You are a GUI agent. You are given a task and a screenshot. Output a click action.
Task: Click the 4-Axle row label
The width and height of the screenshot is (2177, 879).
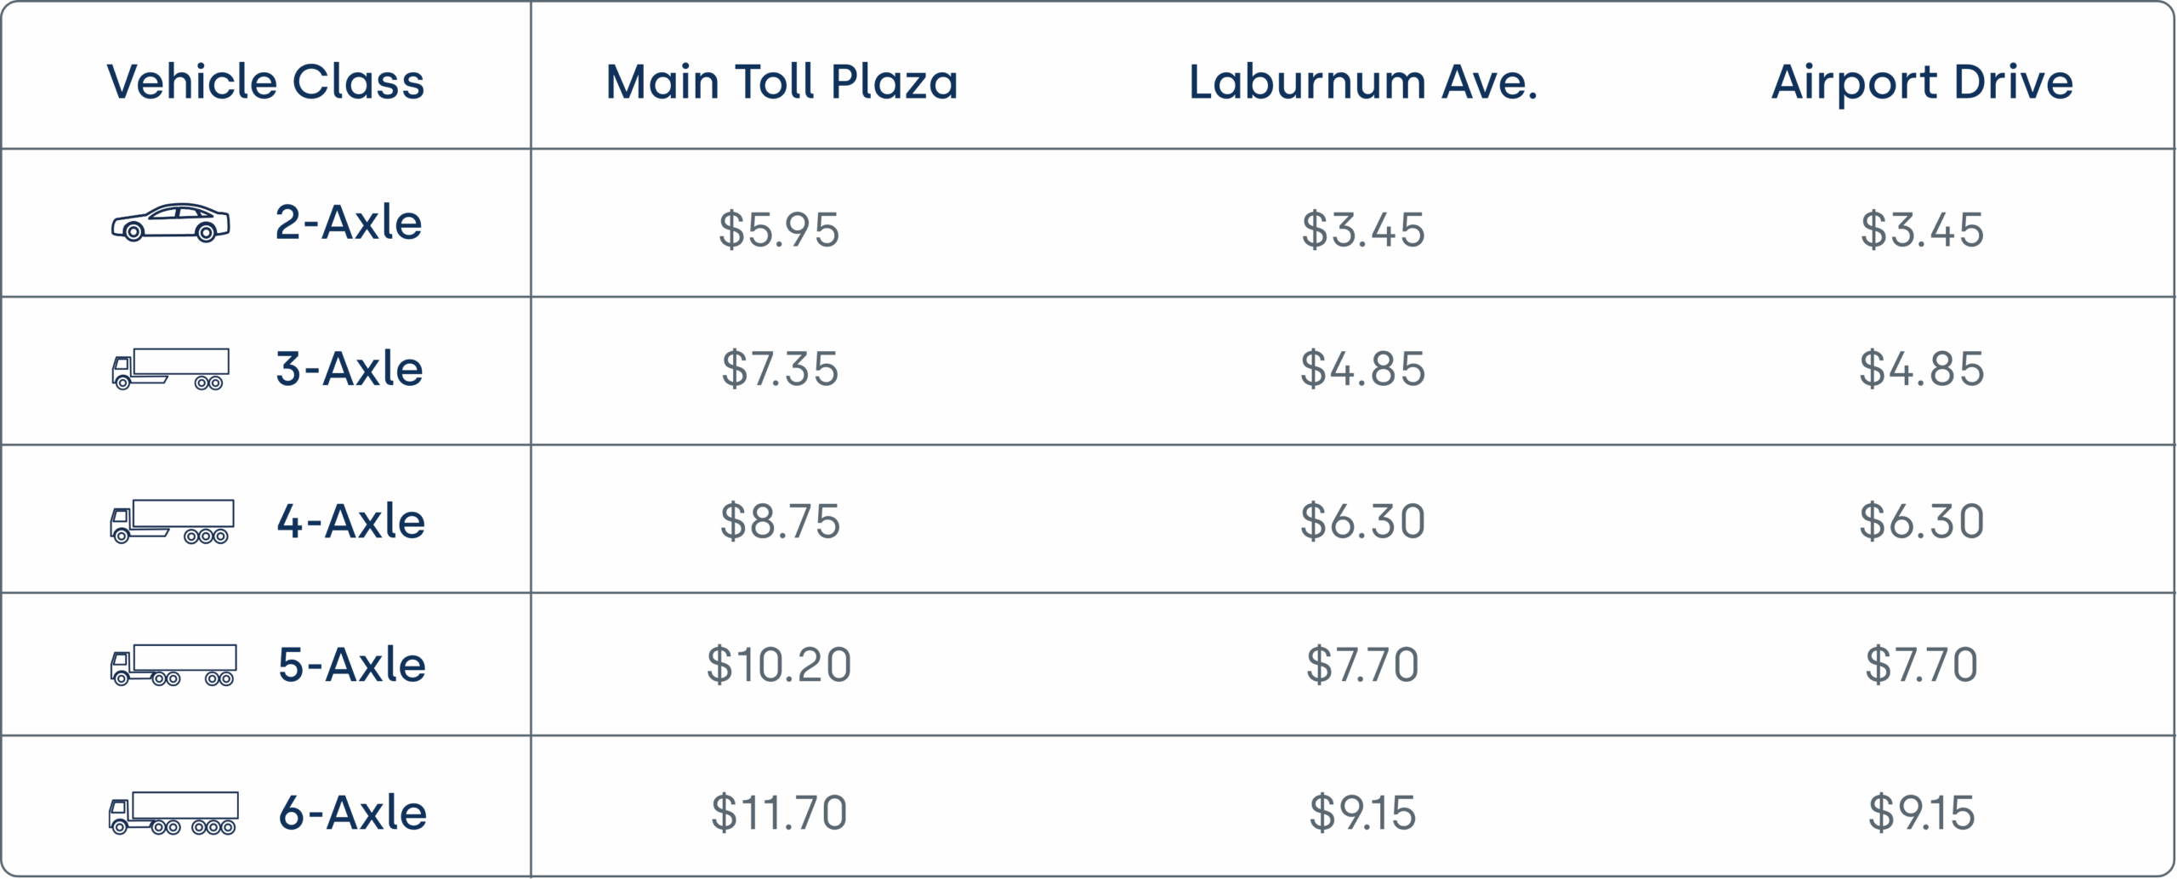351,521
